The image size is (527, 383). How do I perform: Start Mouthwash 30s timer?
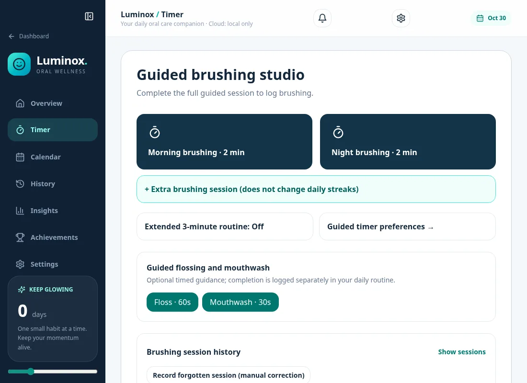(x=241, y=302)
